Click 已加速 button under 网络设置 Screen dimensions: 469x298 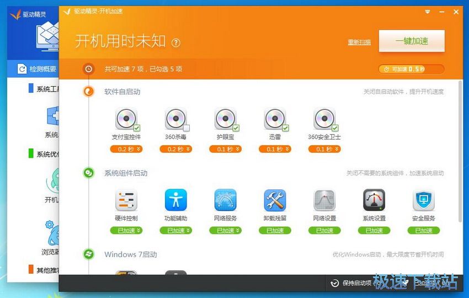(x=324, y=230)
